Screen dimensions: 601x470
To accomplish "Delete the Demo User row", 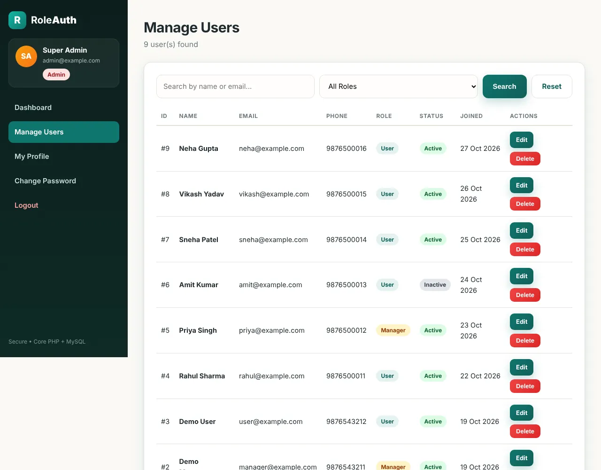I will 525,431.
